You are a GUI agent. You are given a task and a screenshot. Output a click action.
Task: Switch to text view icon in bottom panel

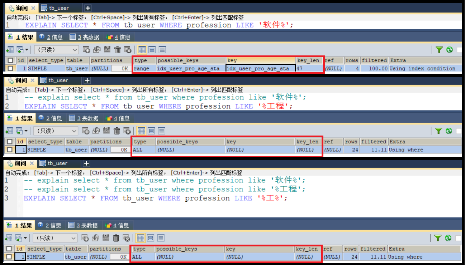(161, 238)
